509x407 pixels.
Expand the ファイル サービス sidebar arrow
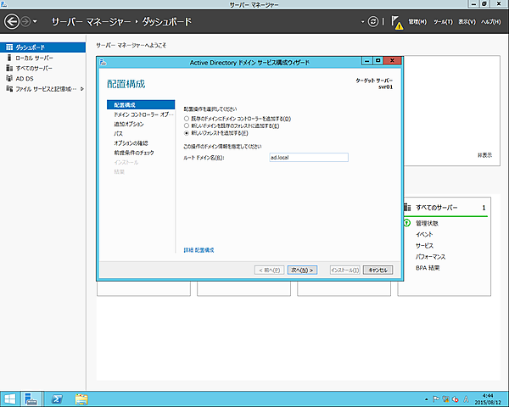pyautogui.click(x=81, y=89)
